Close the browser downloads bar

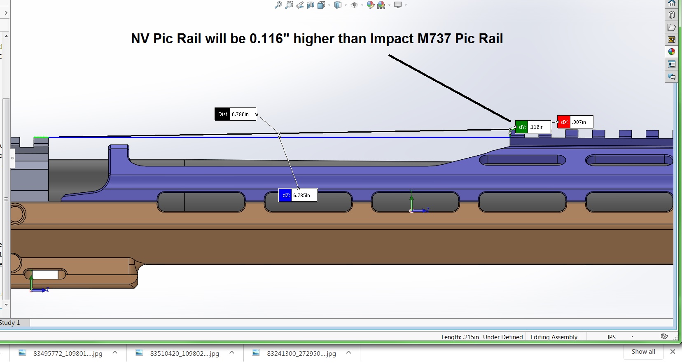coord(673,352)
